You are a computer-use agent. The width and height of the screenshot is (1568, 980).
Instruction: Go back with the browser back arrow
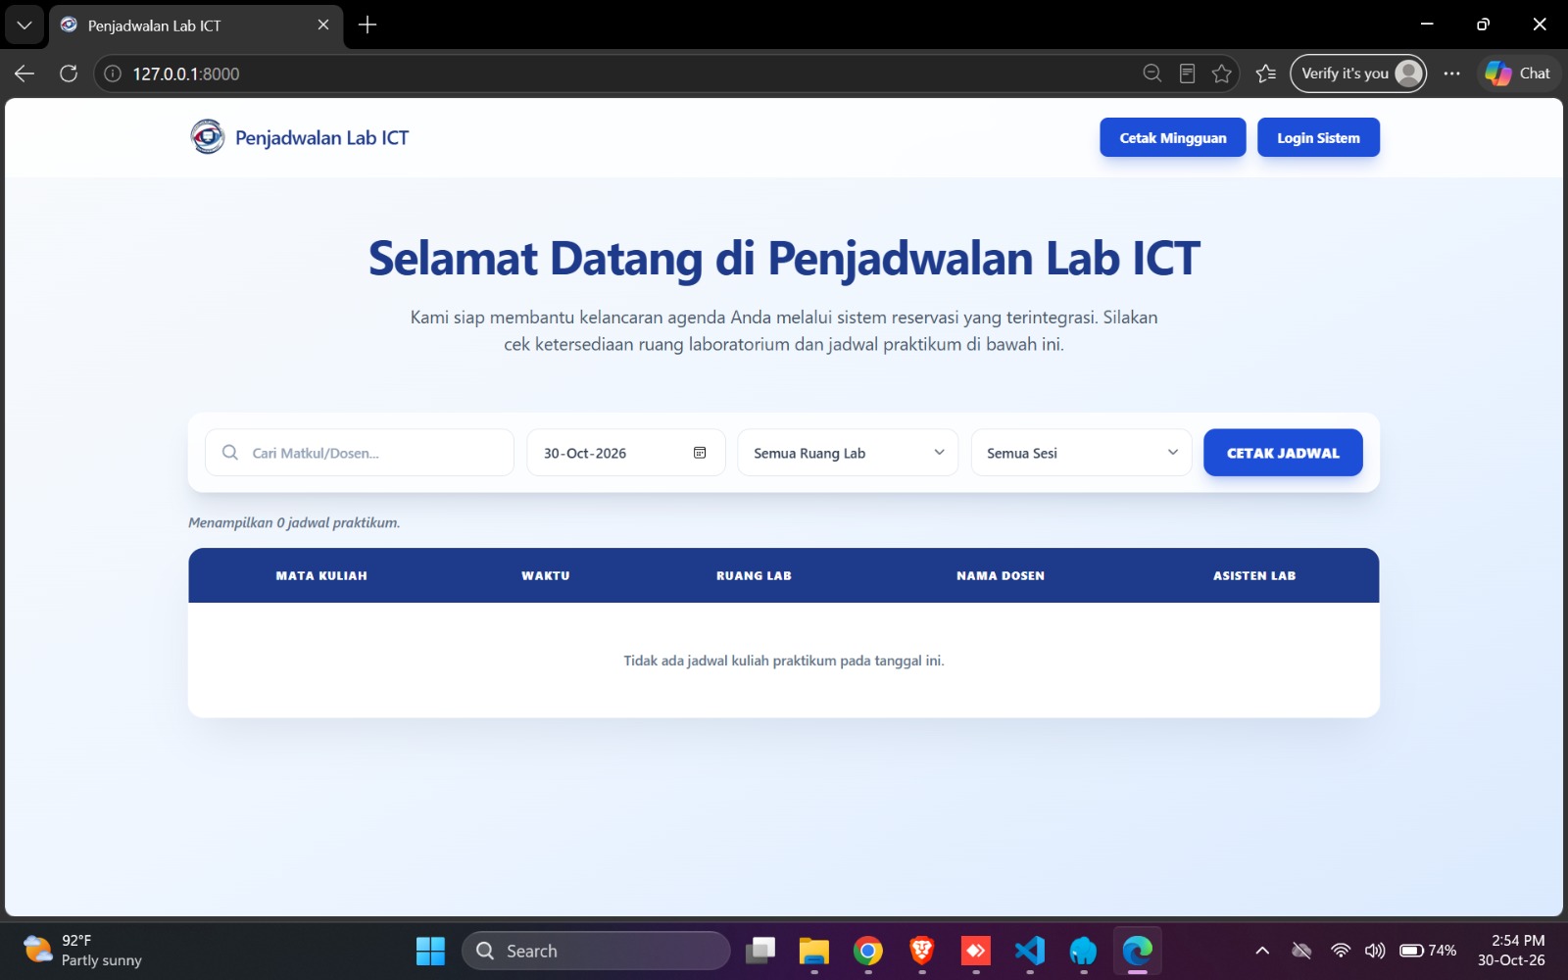(x=24, y=73)
